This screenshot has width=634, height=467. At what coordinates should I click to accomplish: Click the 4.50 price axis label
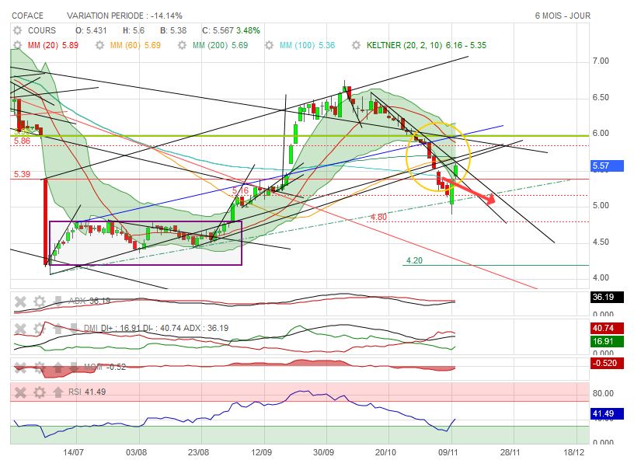pyautogui.click(x=601, y=242)
